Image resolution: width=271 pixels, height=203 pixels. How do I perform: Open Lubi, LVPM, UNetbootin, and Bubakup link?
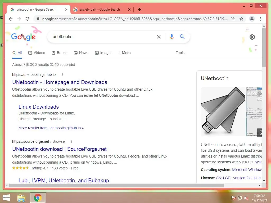pyautogui.click(x=64, y=180)
